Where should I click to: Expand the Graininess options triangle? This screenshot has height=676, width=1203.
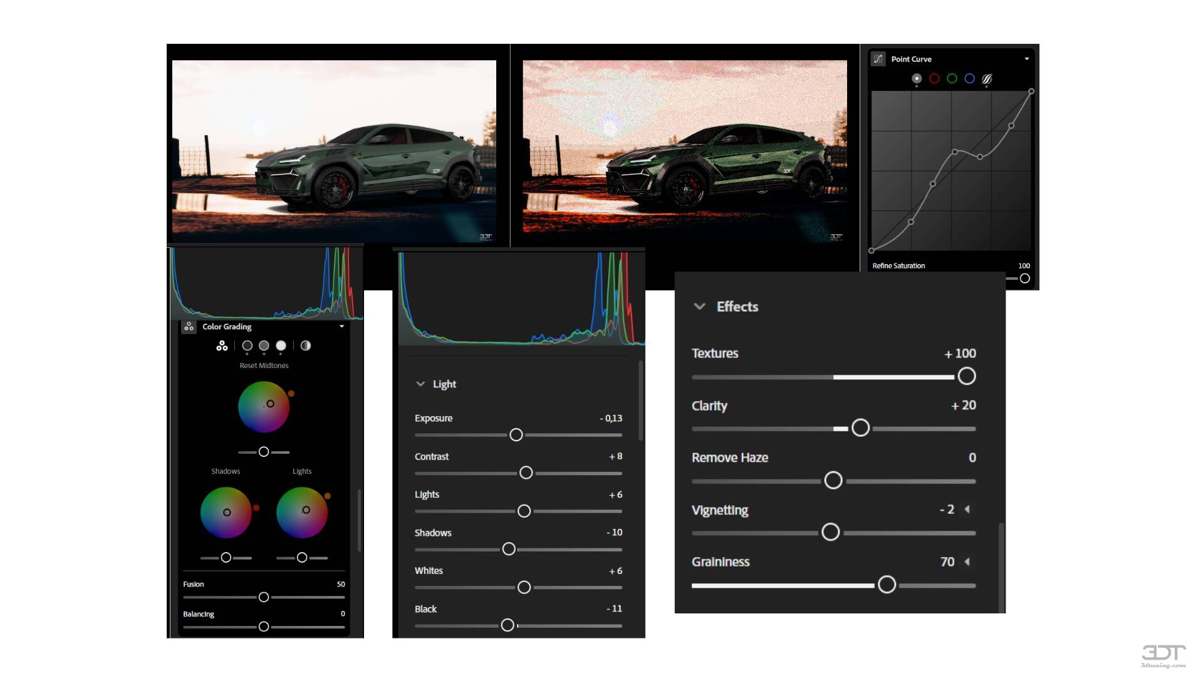pos(967,561)
